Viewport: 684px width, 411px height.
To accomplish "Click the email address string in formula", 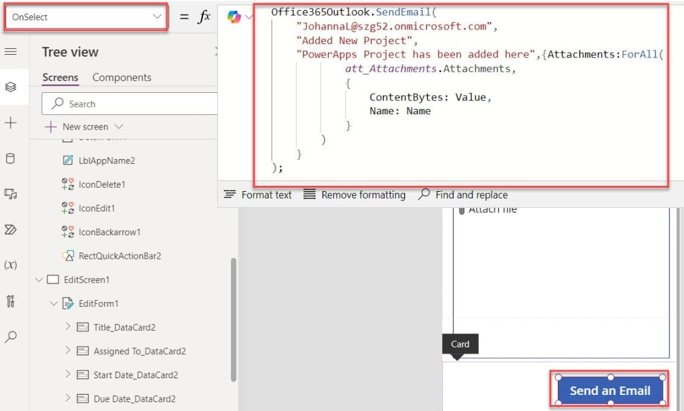I will (394, 26).
